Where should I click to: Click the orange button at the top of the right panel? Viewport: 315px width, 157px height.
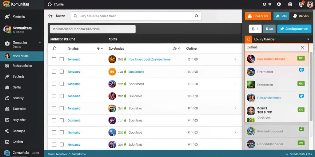[258, 16]
